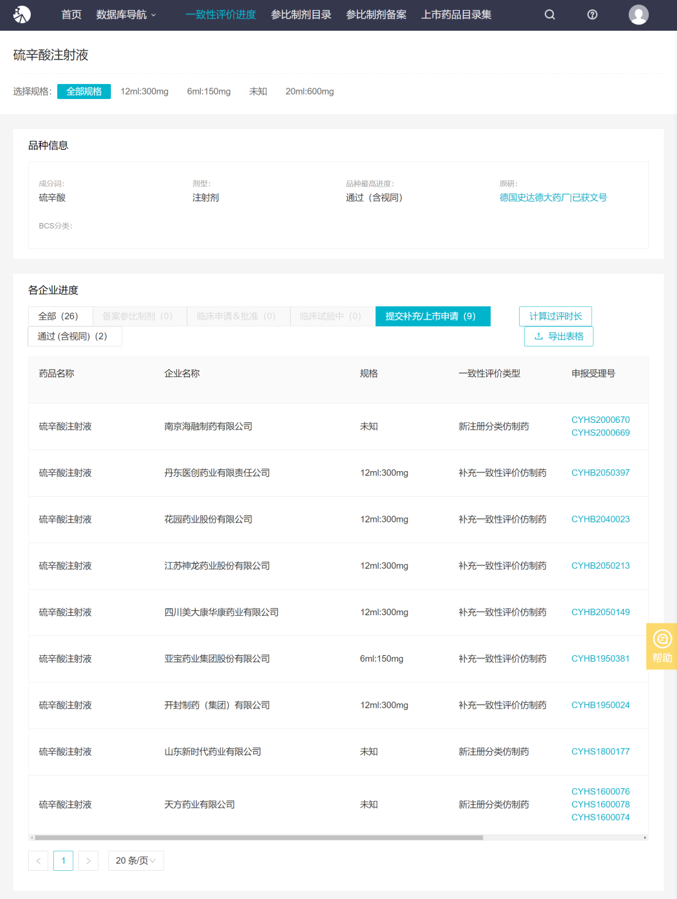This screenshot has width=677, height=899.
Task: Open 首页 in the top navigation
Action: (x=71, y=14)
